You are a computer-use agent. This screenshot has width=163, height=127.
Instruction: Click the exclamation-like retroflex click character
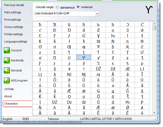tap(84, 69)
